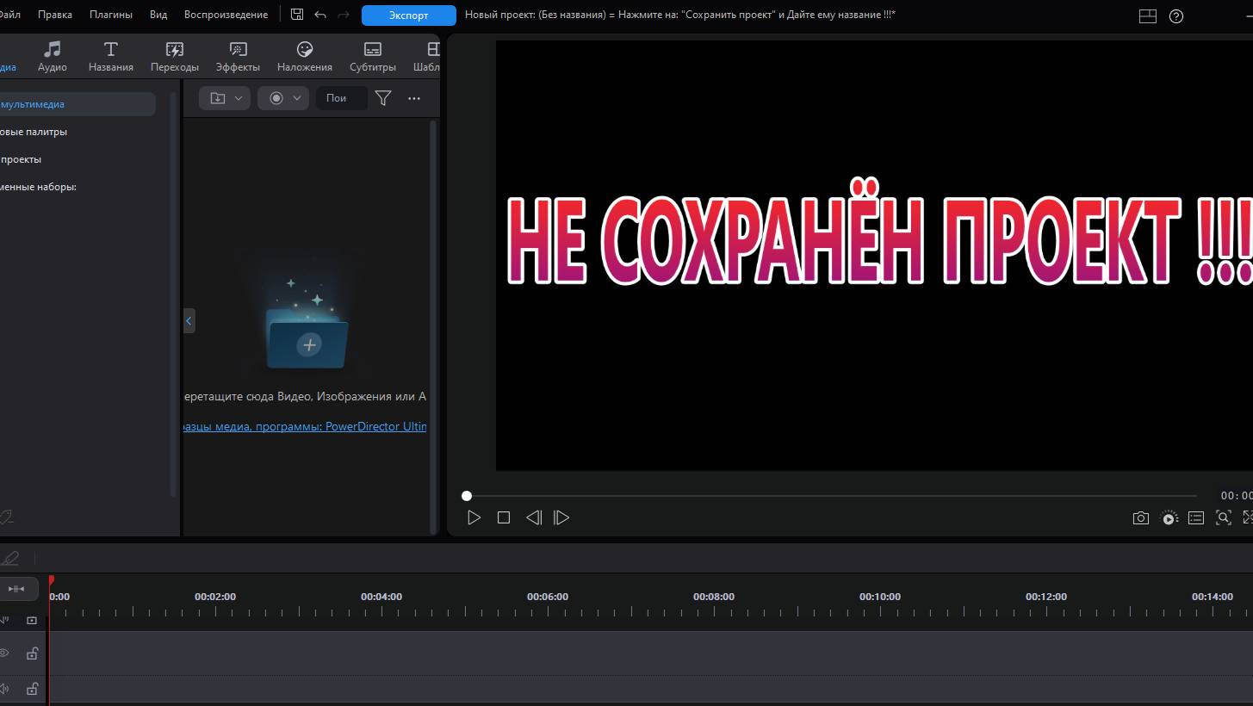Image resolution: width=1253 pixels, height=706 pixels.
Task: Open the Плагины menu
Action: (111, 15)
